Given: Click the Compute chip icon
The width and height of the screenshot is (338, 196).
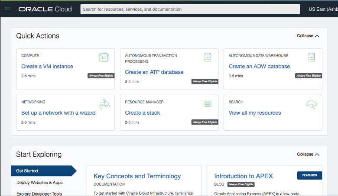Looking at the screenshot, I should click(x=104, y=58).
